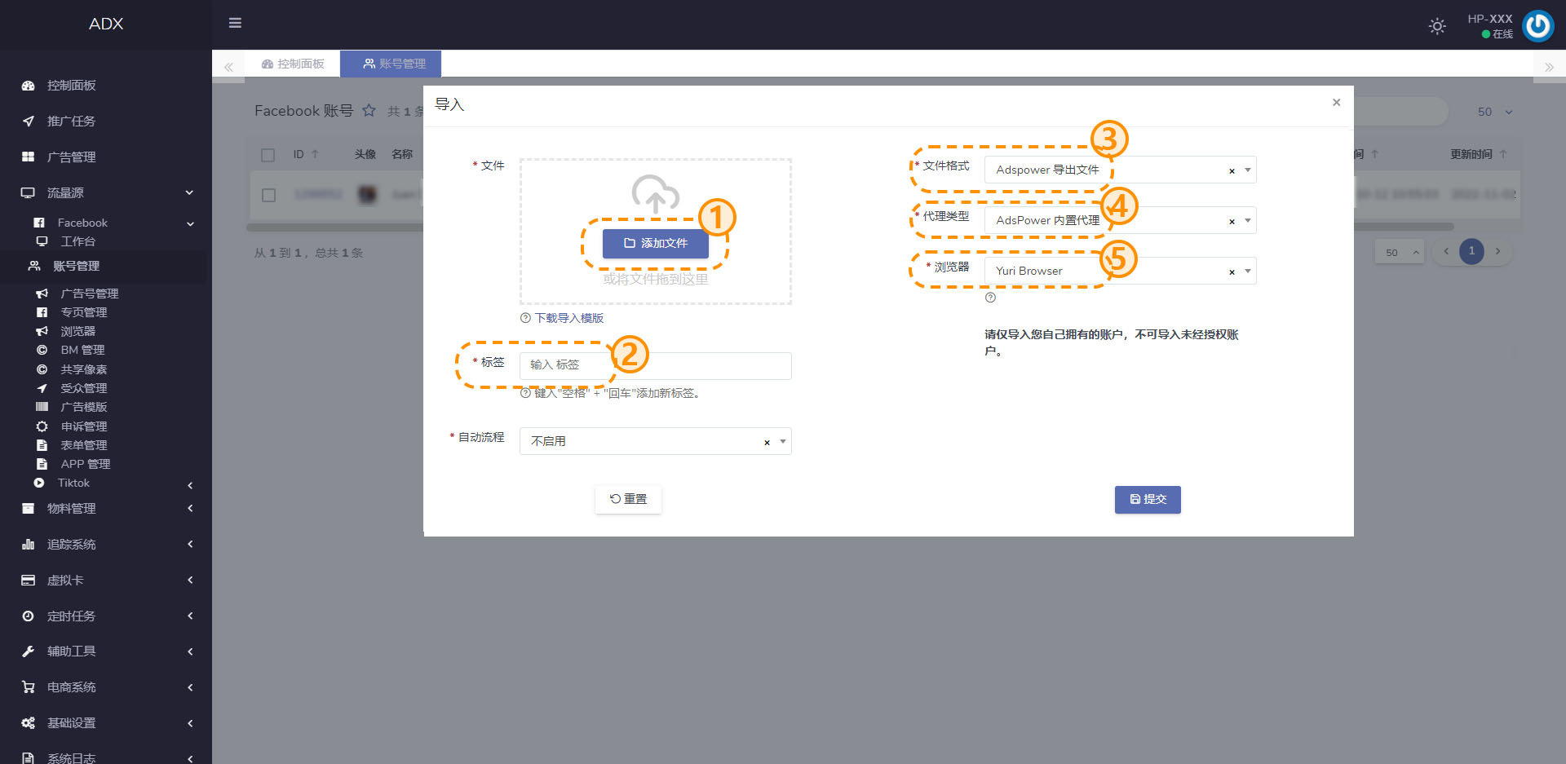Select 广告号管理 in the sidebar
The height and width of the screenshot is (764, 1566).
(90, 294)
